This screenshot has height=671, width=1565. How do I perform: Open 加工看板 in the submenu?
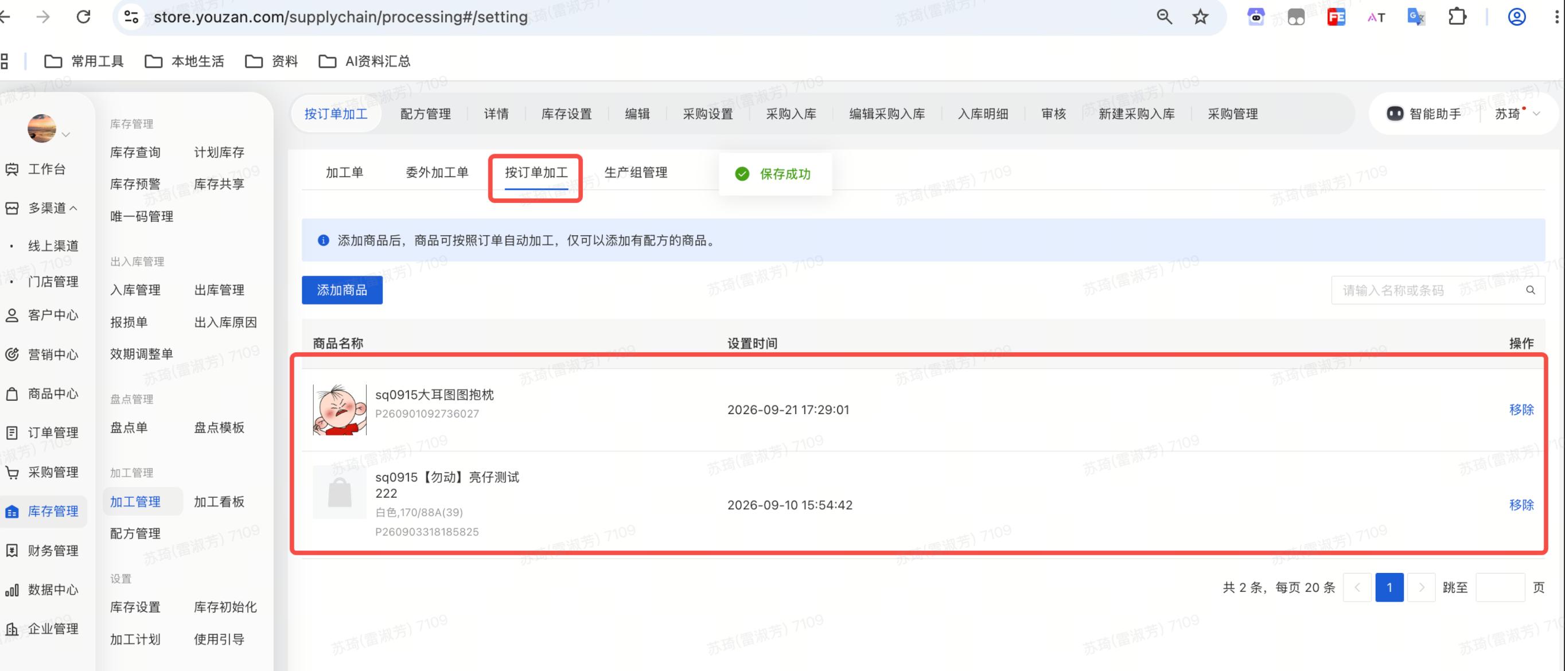(x=219, y=502)
